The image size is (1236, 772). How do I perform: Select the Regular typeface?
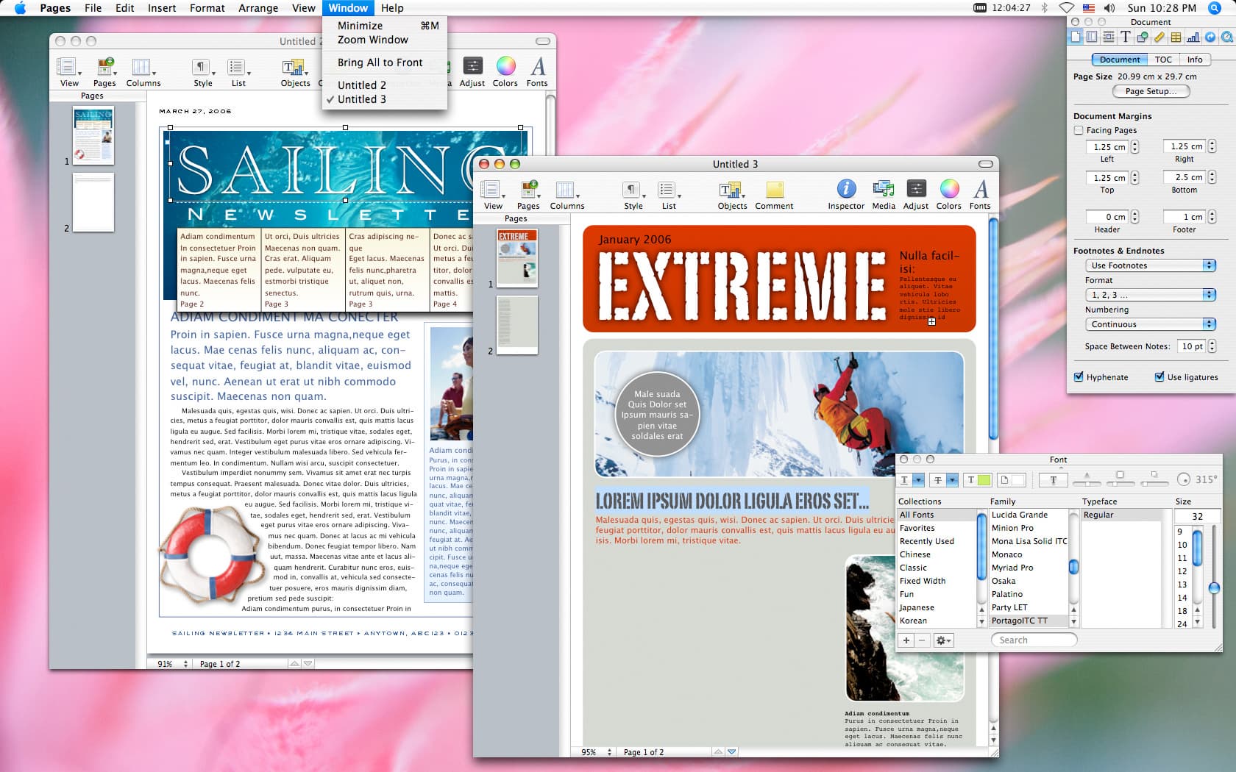pos(1120,515)
